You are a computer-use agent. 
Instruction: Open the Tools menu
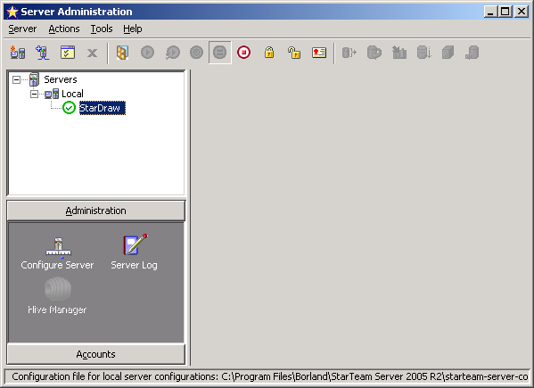point(102,29)
